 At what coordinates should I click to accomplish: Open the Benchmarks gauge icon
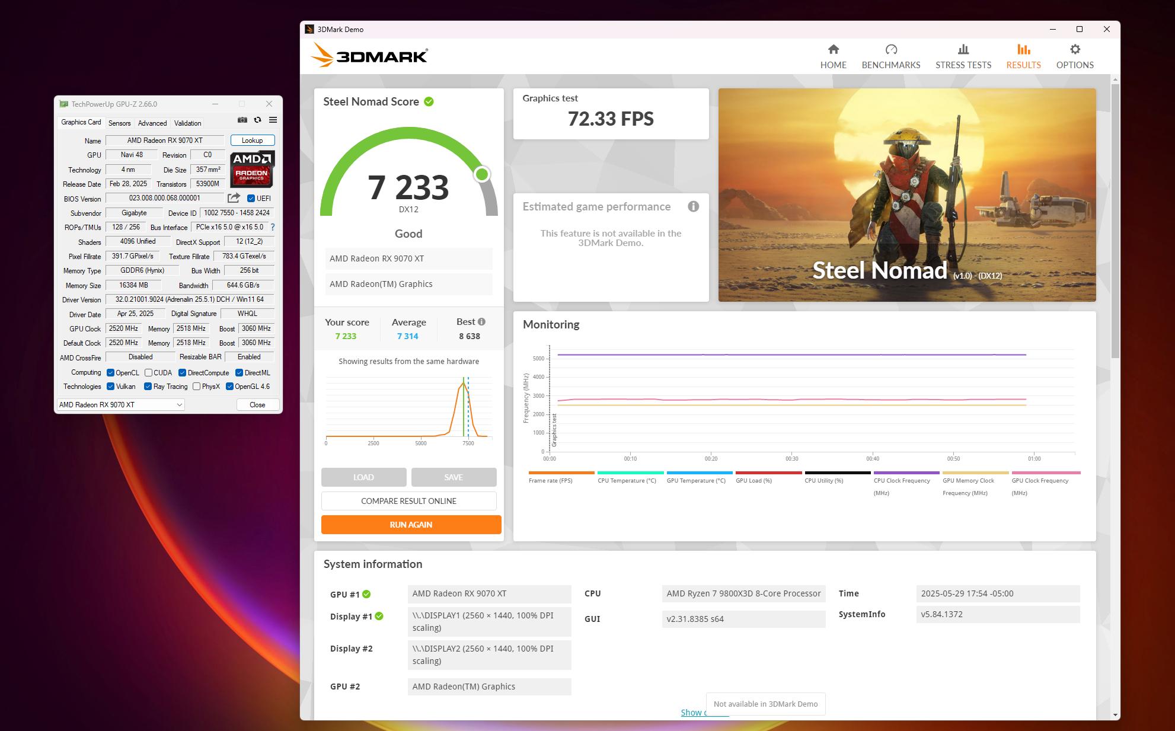click(x=891, y=49)
